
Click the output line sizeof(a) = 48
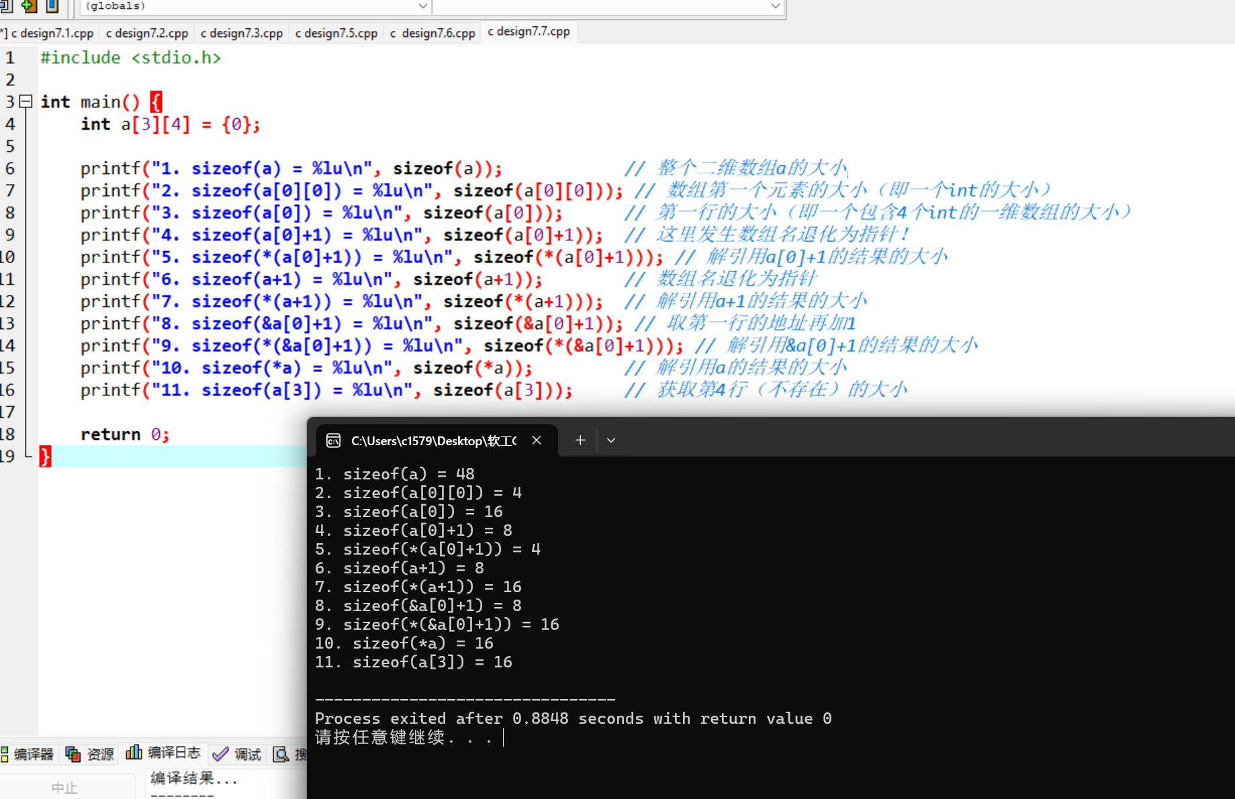click(395, 474)
